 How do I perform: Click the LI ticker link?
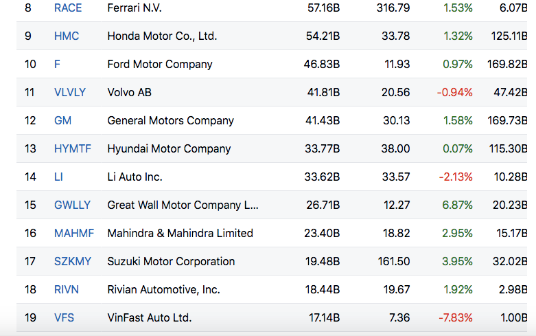tap(58, 177)
